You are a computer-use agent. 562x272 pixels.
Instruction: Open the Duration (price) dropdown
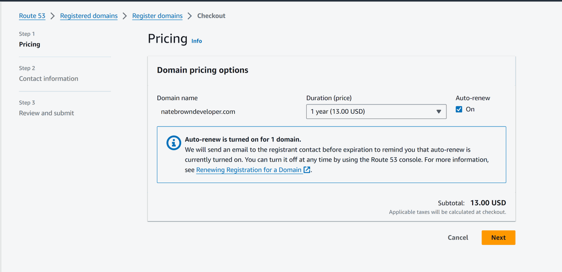click(376, 111)
